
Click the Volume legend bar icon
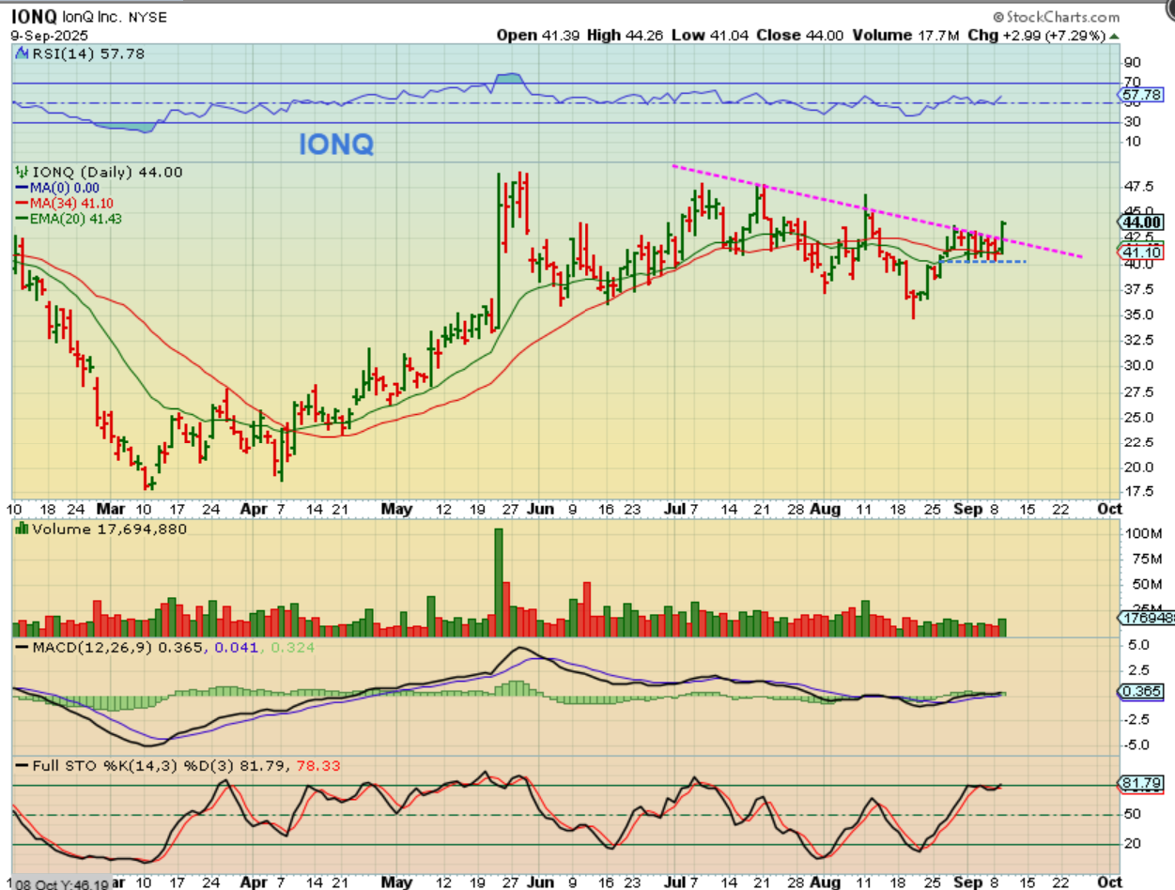click(x=21, y=529)
